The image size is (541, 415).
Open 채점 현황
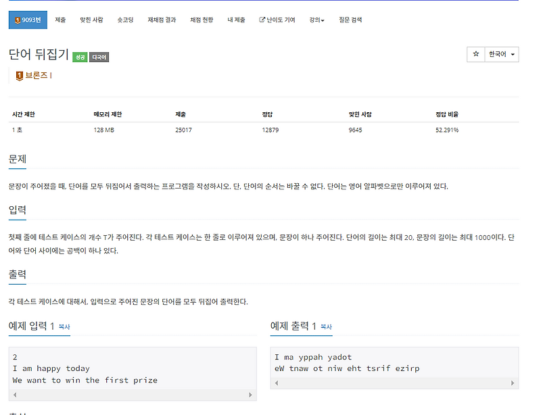(201, 20)
